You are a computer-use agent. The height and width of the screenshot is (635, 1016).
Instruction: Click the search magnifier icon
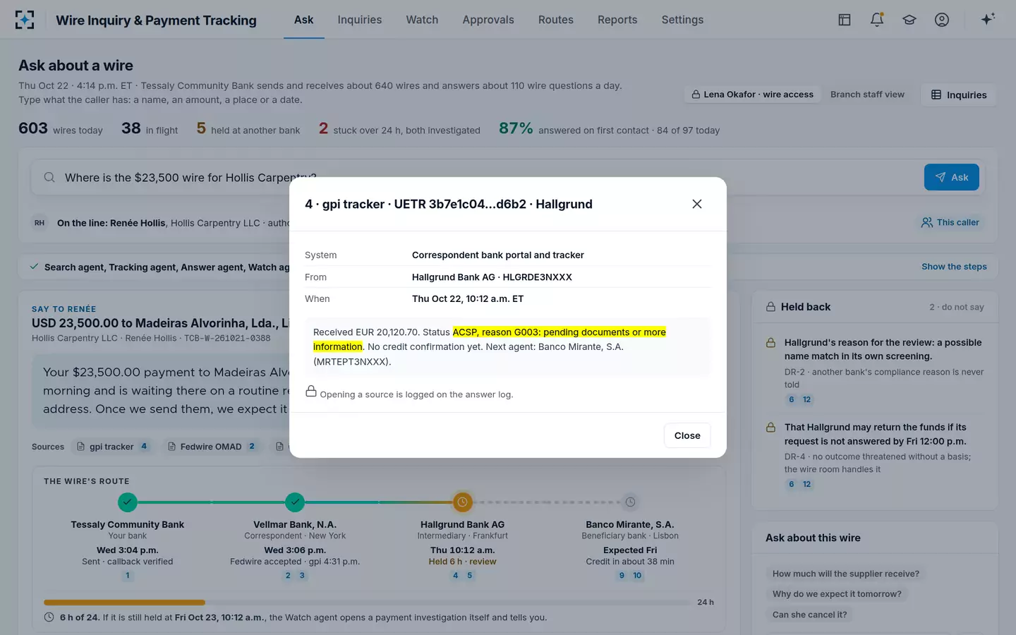click(49, 178)
